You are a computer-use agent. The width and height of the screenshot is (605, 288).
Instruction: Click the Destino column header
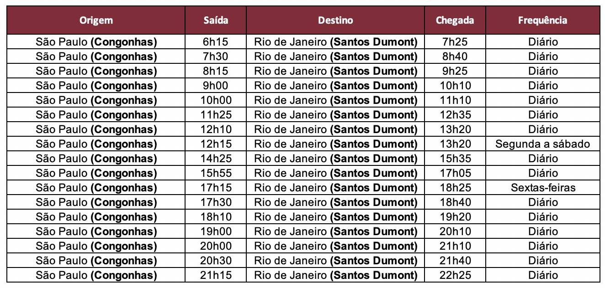tap(335, 20)
